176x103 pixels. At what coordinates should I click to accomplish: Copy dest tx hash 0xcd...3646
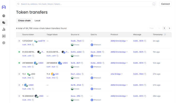tap(103, 52)
